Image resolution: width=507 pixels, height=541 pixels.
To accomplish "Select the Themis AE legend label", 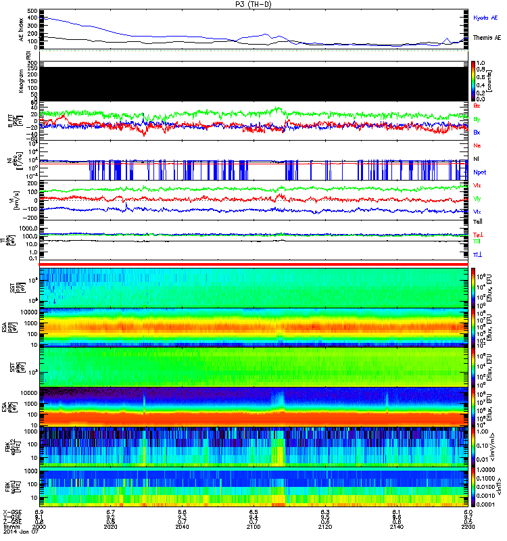I will point(487,38).
